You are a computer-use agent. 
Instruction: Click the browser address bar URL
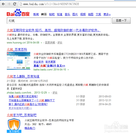point(51,4)
